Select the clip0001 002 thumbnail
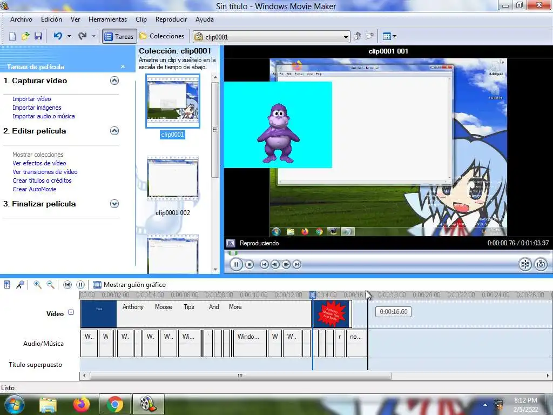The height and width of the screenshot is (415, 553). [173, 178]
